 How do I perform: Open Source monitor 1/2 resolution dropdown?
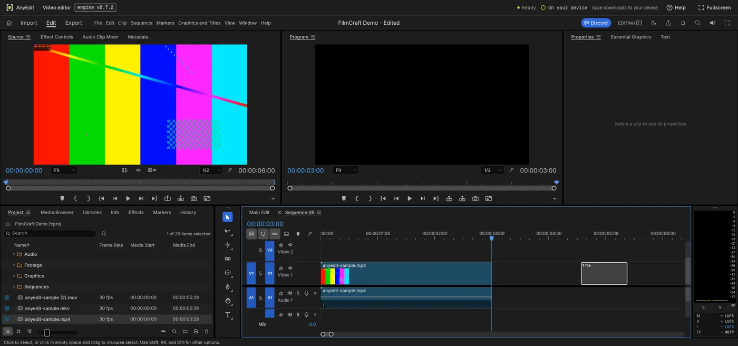212,170
